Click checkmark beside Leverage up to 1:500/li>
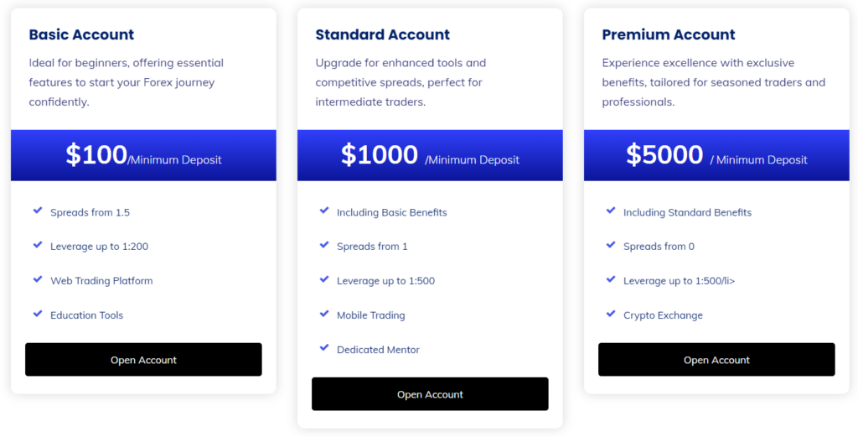Image resolution: width=858 pixels, height=437 pixels. [611, 280]
